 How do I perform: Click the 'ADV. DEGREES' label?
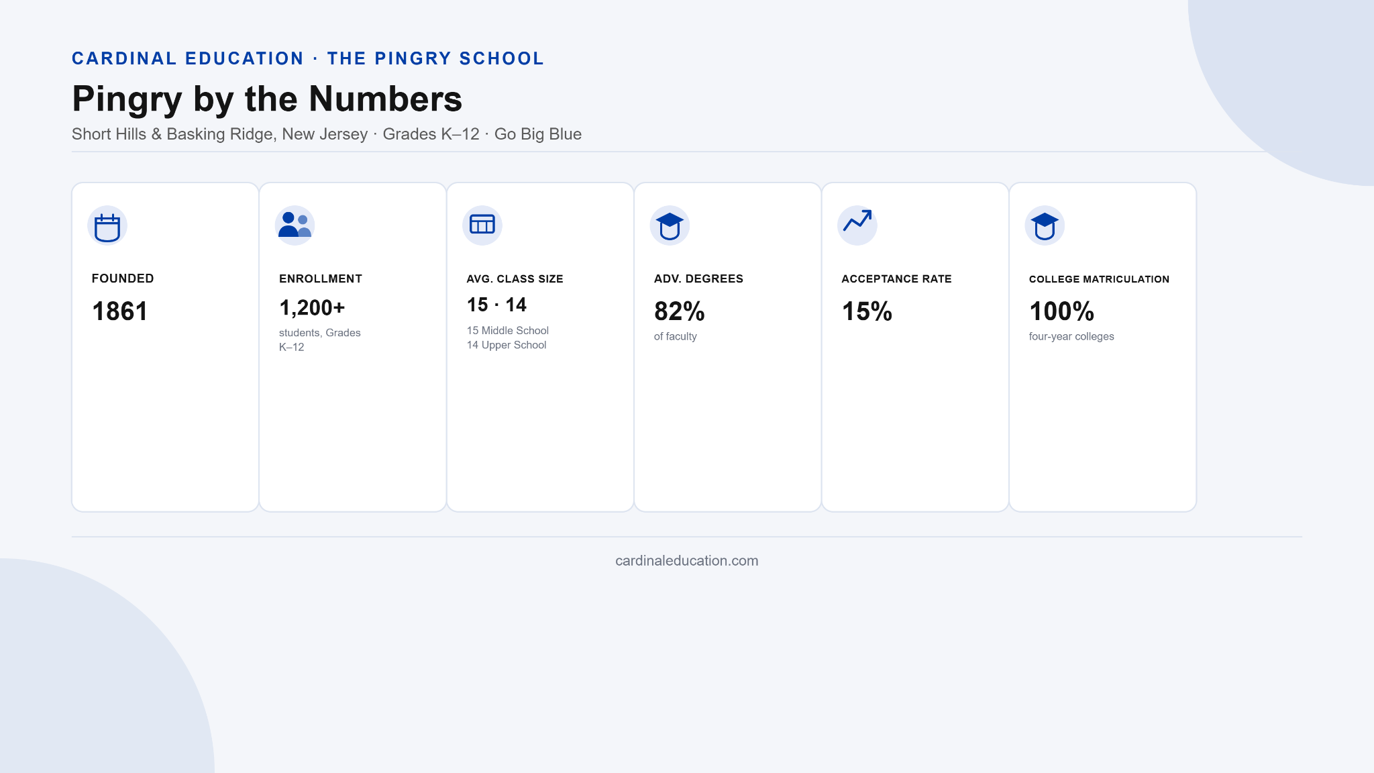click(x=698, y=278)
